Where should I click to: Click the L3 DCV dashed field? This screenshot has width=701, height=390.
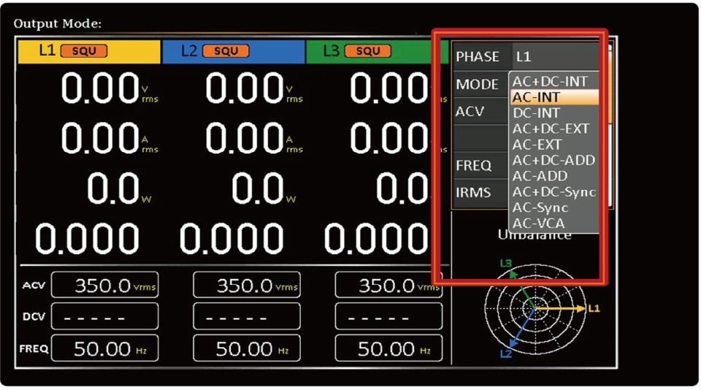[x=388, y=317]
